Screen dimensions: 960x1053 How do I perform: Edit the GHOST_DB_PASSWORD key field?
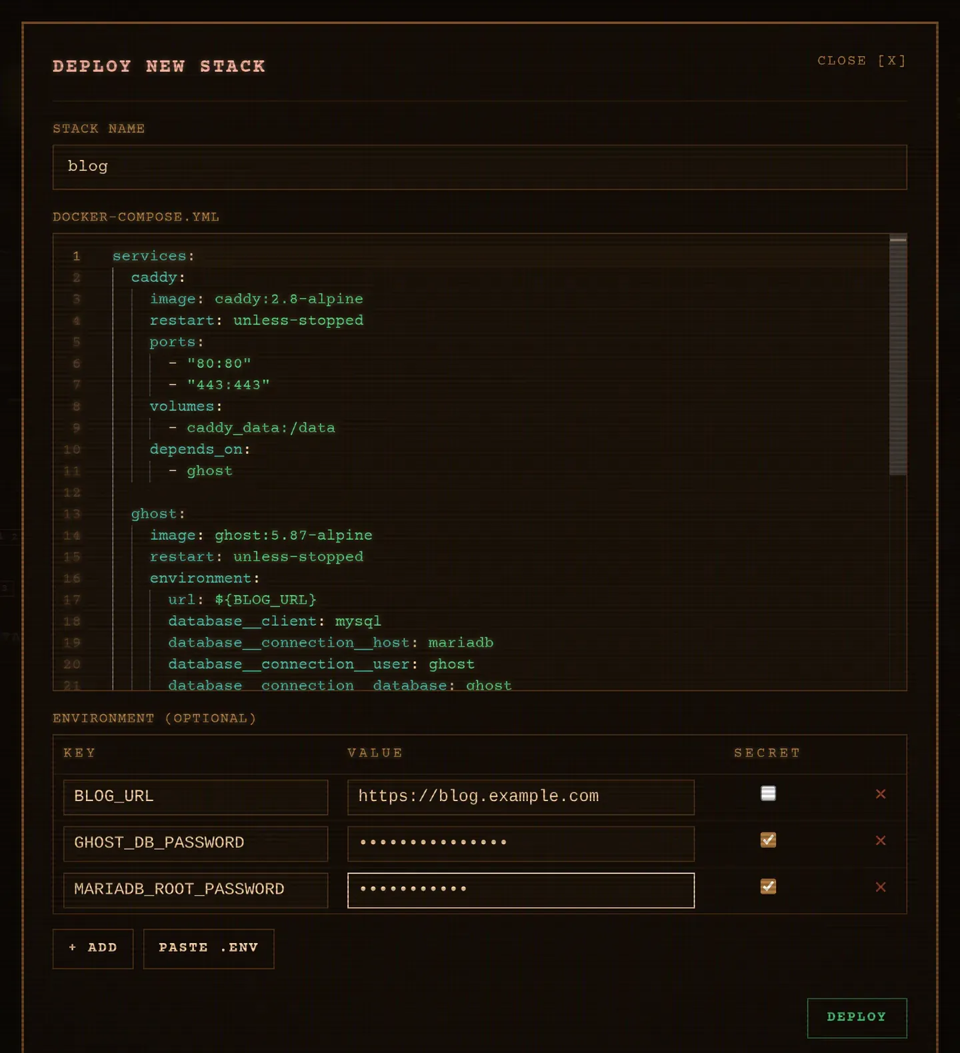pos(195,844)
